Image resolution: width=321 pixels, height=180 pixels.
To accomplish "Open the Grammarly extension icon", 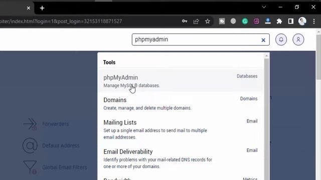I will [245, 21].
